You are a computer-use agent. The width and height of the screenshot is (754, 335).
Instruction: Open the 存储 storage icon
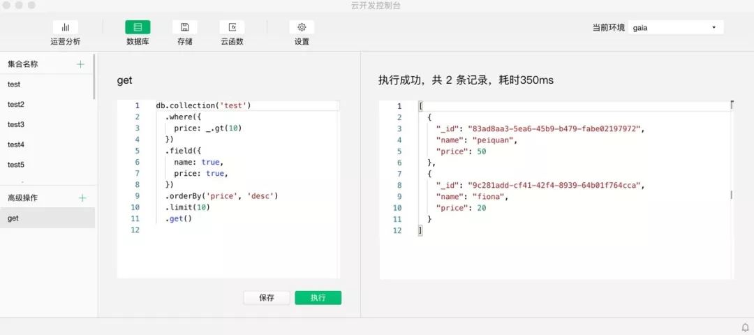(184, 27)
